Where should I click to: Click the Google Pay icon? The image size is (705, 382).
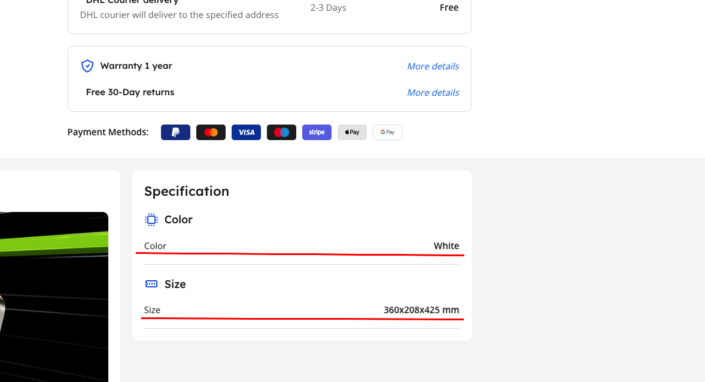tap(387, 132)
